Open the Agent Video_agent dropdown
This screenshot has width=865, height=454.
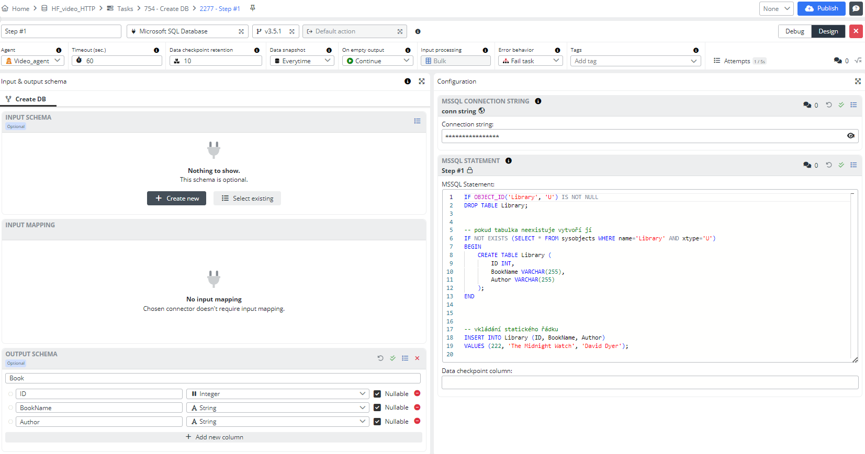[x=32, y=61]
